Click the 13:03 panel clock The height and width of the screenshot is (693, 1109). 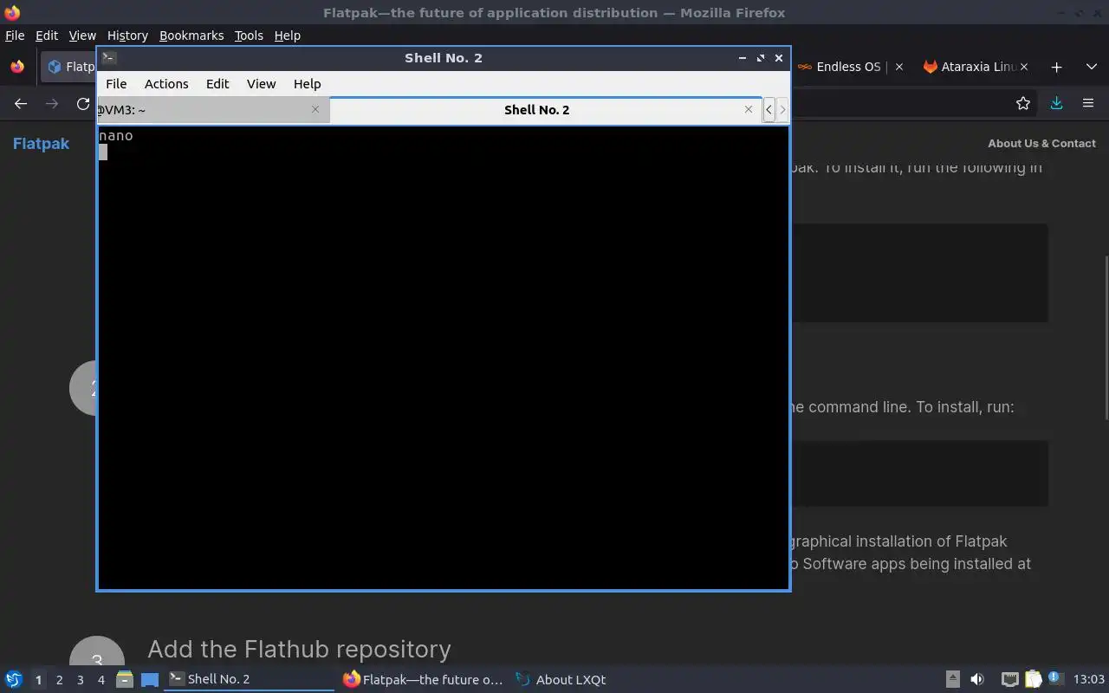1088,679
